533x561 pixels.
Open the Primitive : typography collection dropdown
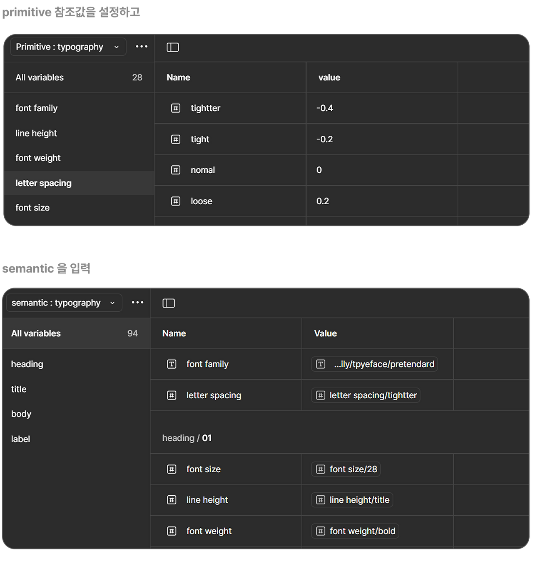pos(68,47)
